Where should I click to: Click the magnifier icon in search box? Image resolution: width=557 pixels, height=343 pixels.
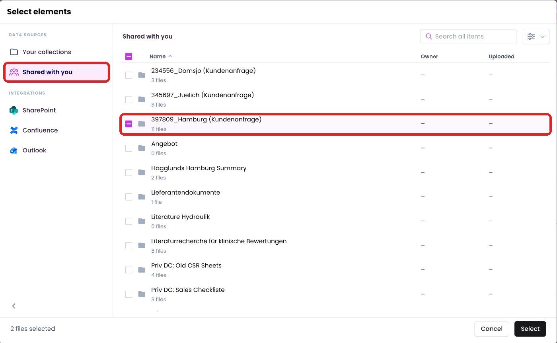coord(429,36)
